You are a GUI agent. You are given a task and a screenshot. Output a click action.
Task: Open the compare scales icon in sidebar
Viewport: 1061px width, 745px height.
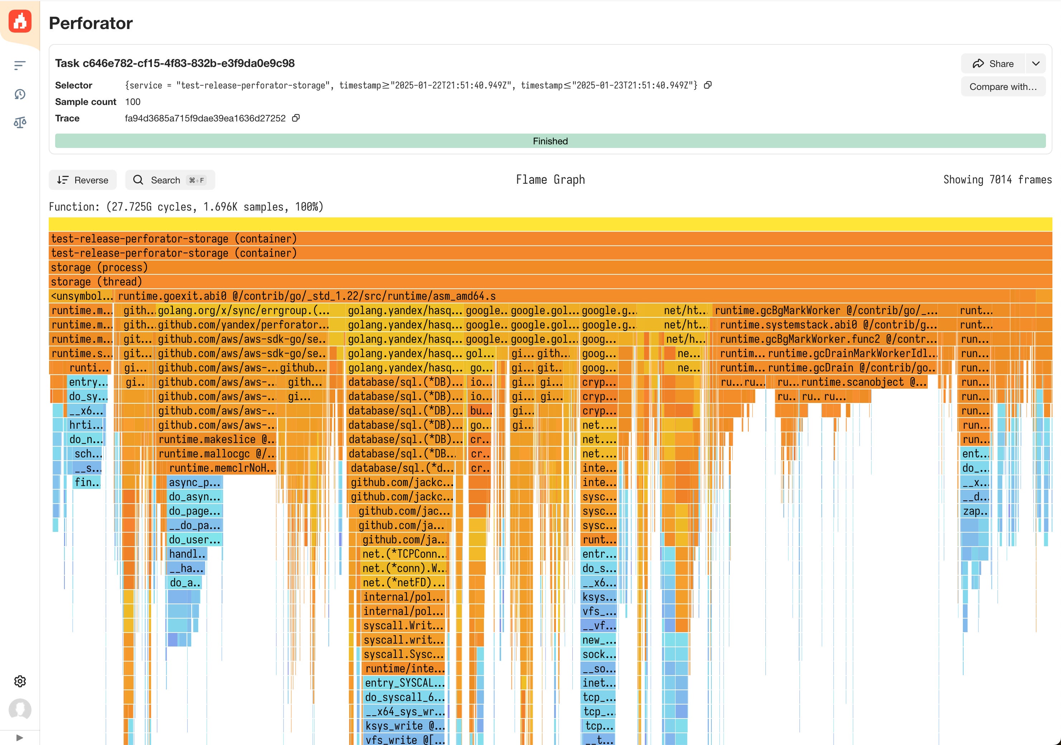(x=19, y=122)
